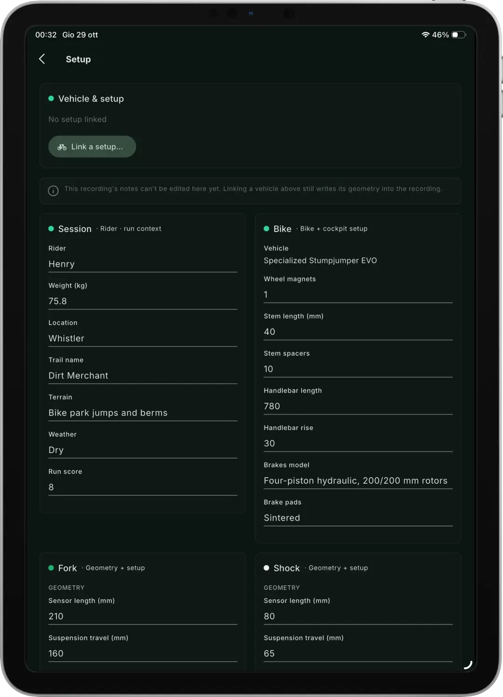Edit the Brakes model field
The height and width of the screenshot is (697, 503).
click(358, 481)
